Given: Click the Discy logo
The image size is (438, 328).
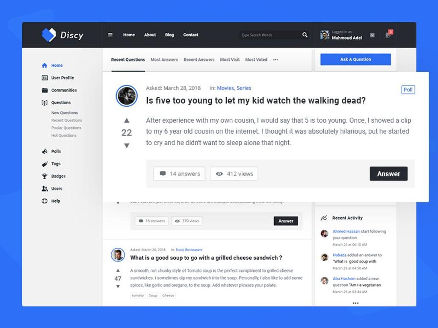Looking at the screenshot, I should 62,35.
